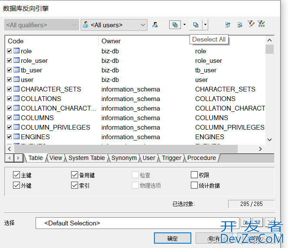This screenshot has height=248, width=288.
Task: Click the Deselect All toolbar icon
Action: pyautogui.click(x=196, y=25)
